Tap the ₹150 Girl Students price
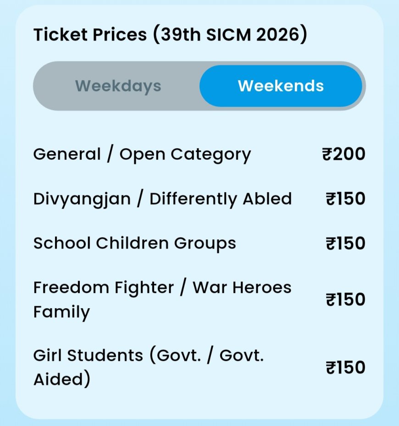 coord(345,367)
